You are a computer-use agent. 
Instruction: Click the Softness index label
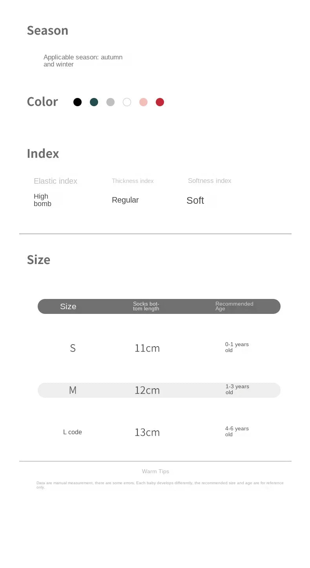coord(210,181)
